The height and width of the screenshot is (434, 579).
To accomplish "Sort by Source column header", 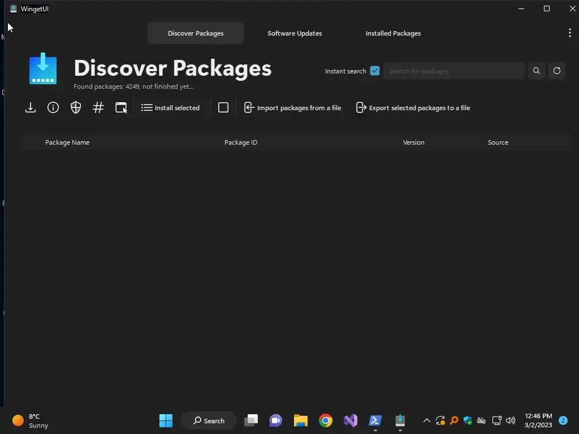I will (498, 142).
